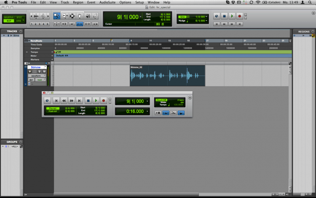316x198 pixels.
Task: Toggle Zoom Toggle button below tools
Action: (56, 24)
